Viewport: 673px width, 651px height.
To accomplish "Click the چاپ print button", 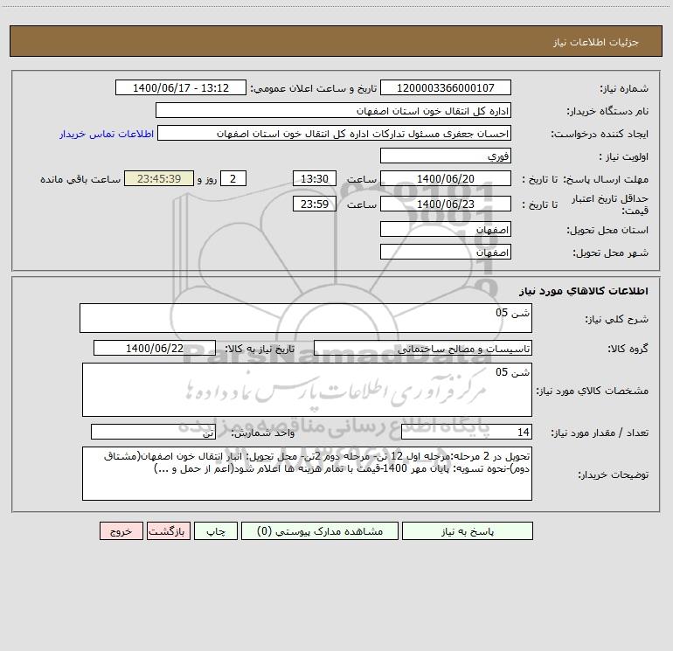I will pyautogui.click(x=216, y=530).
